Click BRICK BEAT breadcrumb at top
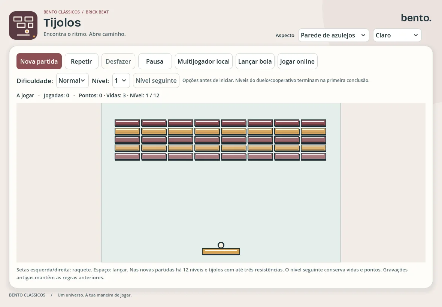Image resolution: width=442 pixels, height=307 pixels. click(97, 12)
